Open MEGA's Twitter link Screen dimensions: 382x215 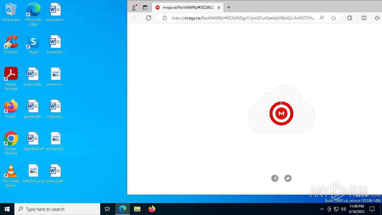[x=288, y=178]
